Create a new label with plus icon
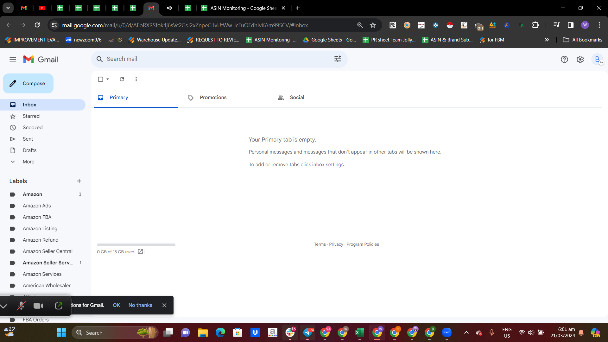This screenshot has width=608, height=342. coord(79,181)
